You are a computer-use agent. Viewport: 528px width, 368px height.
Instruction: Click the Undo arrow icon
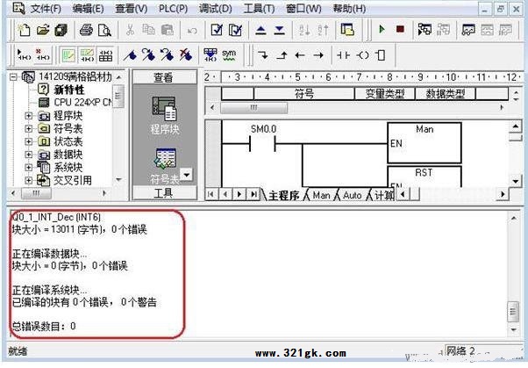pyautogui.click(x=192, y=31)
